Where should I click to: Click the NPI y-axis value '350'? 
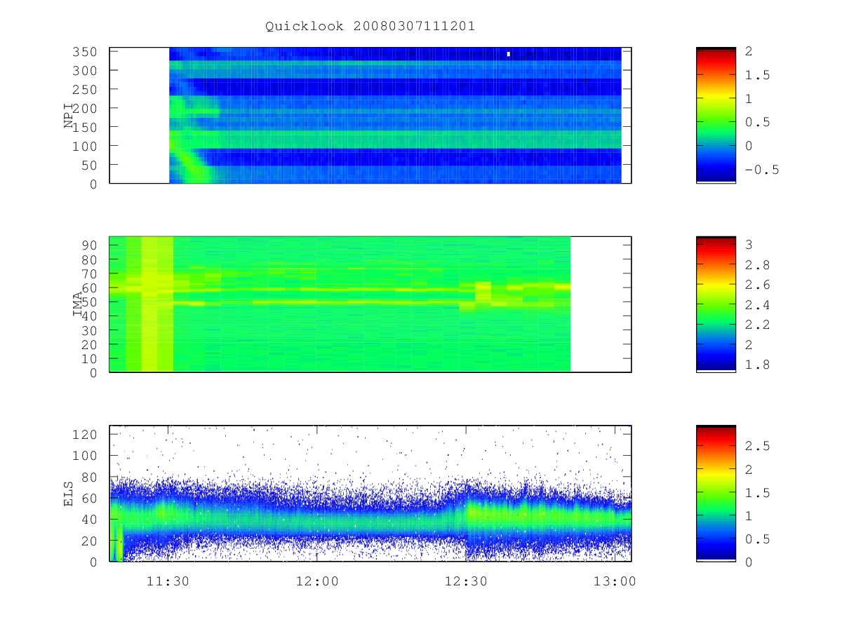[x=85, y=52]
